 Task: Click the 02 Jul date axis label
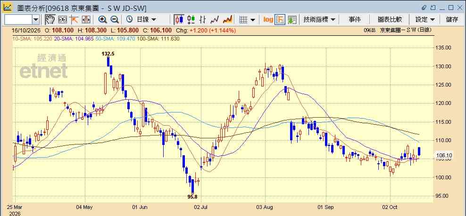coord(202,207)
